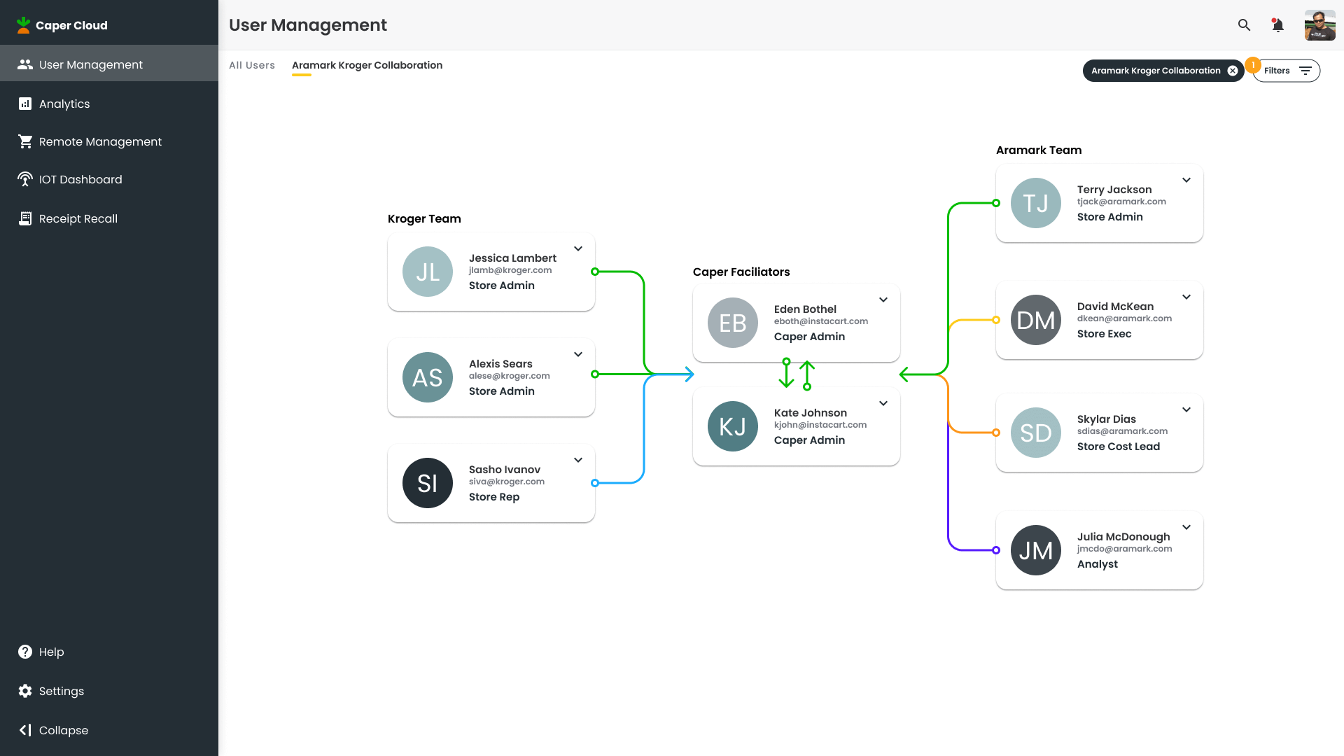Open the Analytics sidebar item

pyautogui.click(x=64, y=104)
